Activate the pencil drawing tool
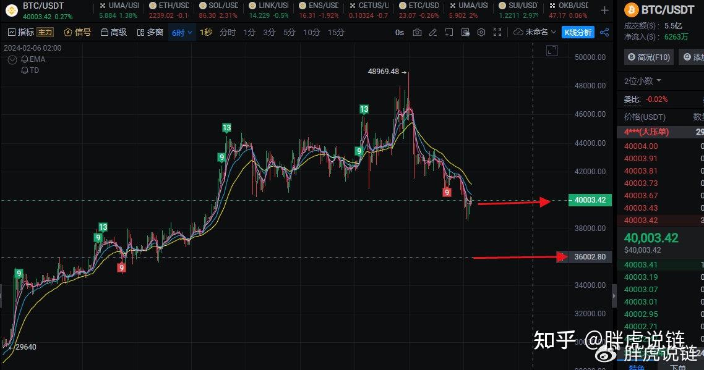The height and width of the screenshot is (370, 704). tap(433, 32)
